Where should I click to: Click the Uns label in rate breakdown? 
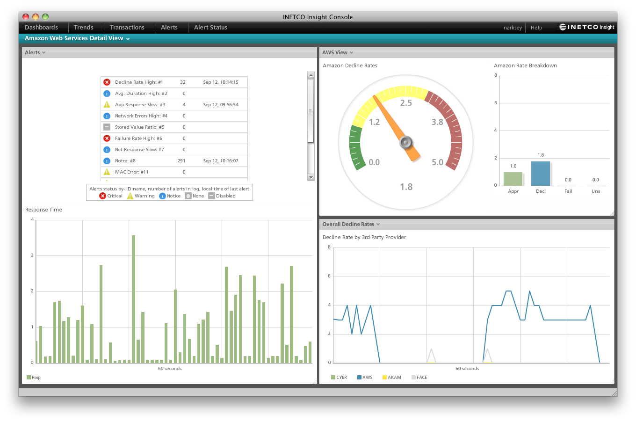pos(596,191)
